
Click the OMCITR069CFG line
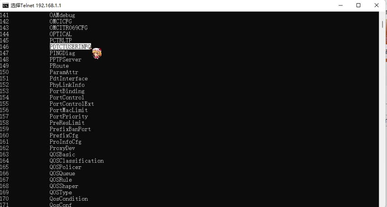(69, 28)
